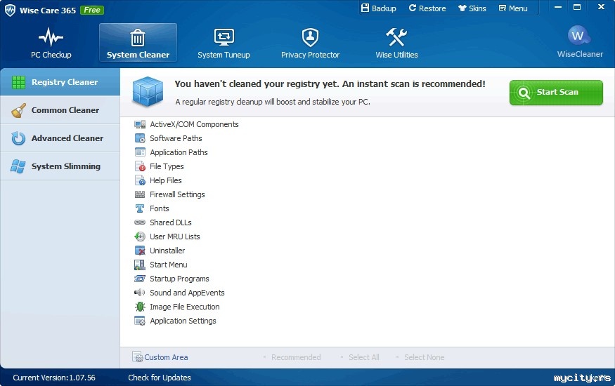Click the Application Settings icon
The width and height of the screenshot is (615, 386).
click(x=140, y=321)
